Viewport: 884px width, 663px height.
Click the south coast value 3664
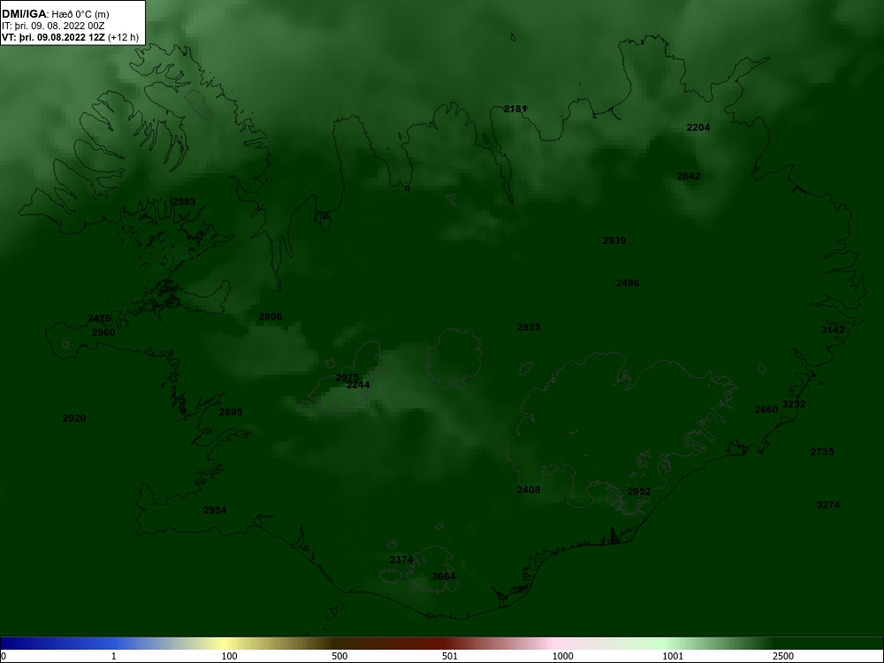pos(444,576)
